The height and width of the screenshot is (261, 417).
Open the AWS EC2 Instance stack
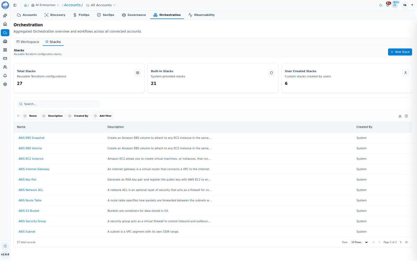click(31, 159)
